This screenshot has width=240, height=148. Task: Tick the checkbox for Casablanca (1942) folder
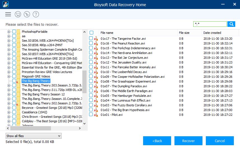tap(14, 112)
